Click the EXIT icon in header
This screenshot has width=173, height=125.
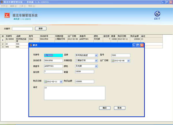(x=157, y=16)
